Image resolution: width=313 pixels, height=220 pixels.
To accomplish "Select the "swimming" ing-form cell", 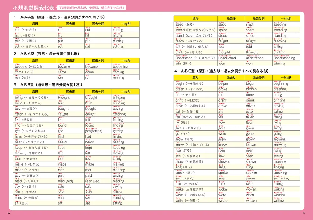I will tap(281, 178).
